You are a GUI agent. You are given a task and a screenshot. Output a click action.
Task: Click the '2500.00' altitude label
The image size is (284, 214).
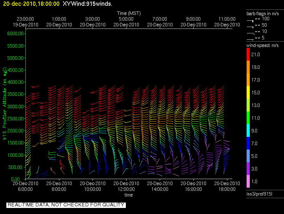[x=15, y=119]
